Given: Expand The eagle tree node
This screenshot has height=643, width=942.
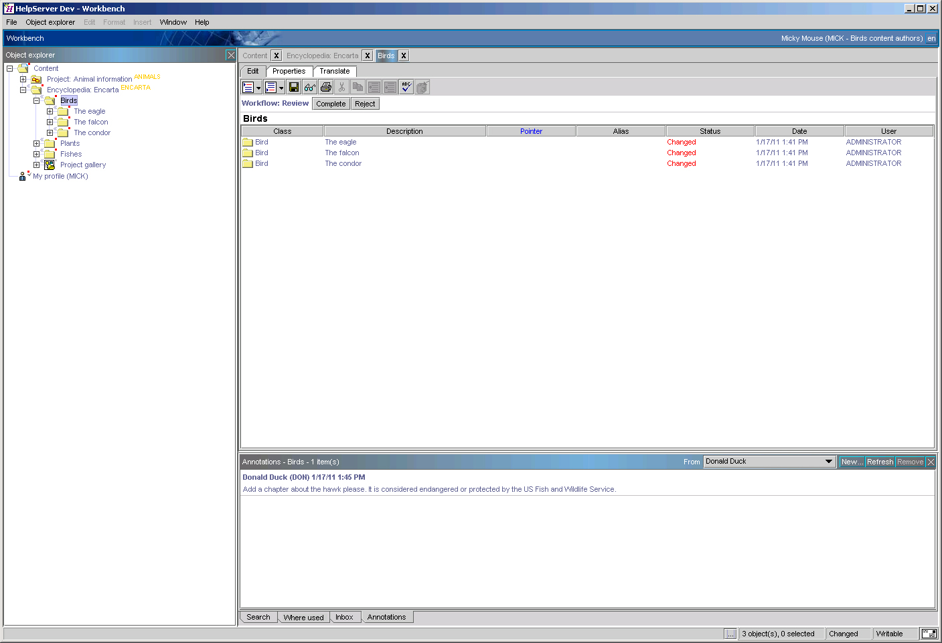Looking at the screenshot, I should coord(50,111).
